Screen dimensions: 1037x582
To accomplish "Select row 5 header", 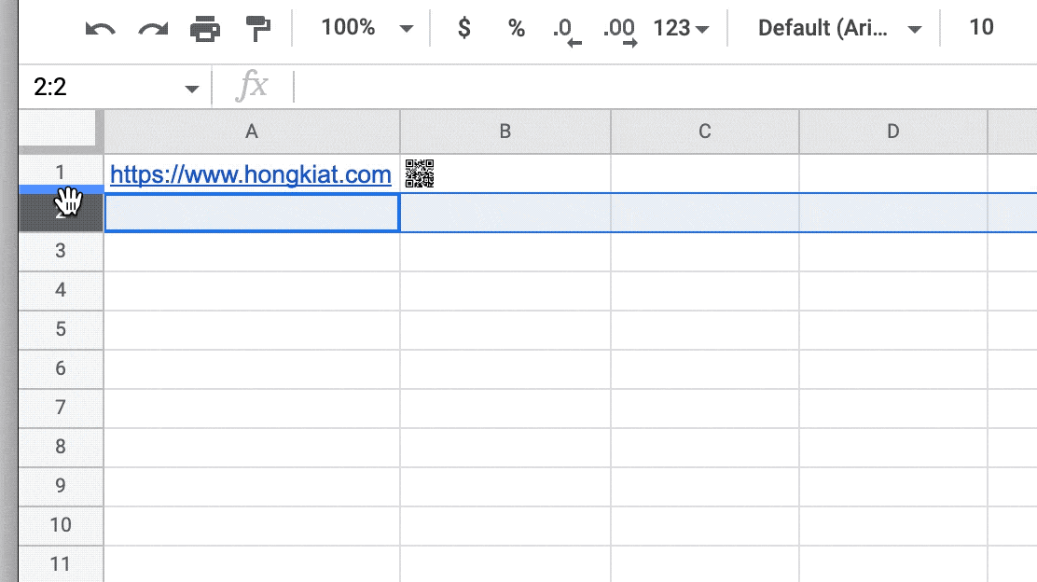I will (x=60, y=328).
